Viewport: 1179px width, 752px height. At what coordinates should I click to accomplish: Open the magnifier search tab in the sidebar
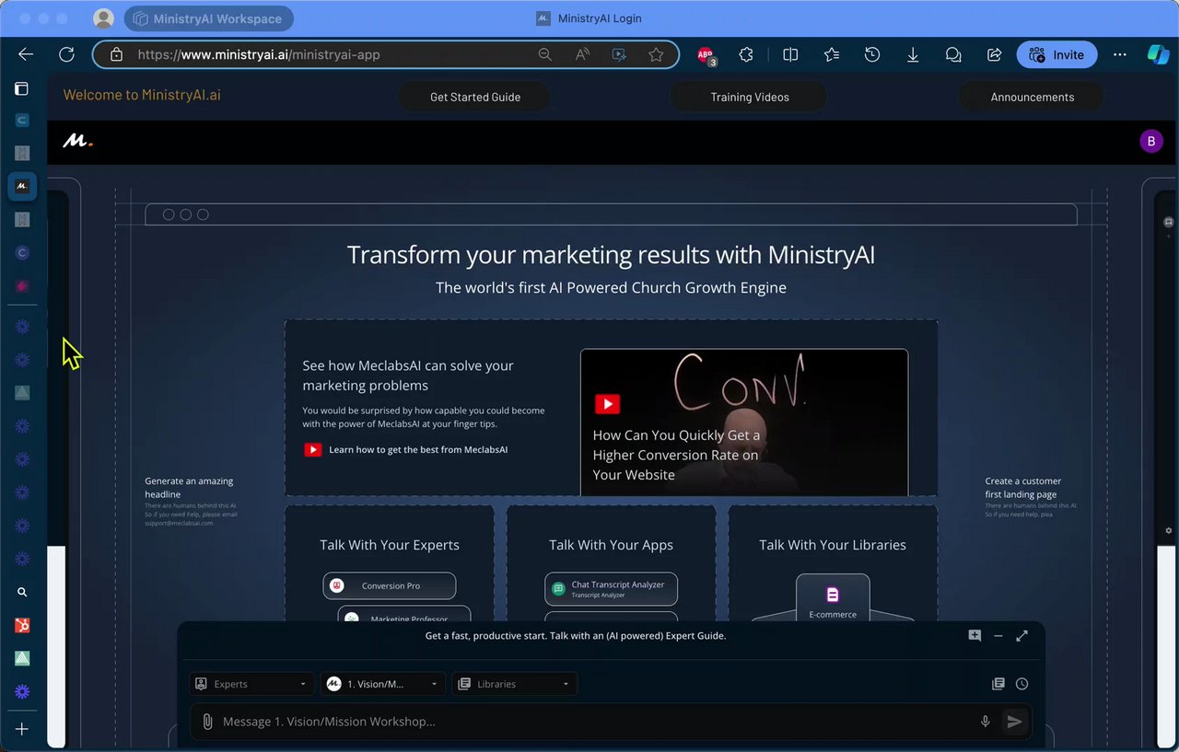(22, 593)
